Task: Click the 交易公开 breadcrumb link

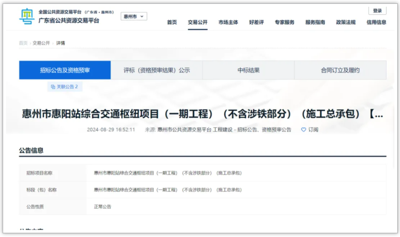Action: (x=41, y=43)
